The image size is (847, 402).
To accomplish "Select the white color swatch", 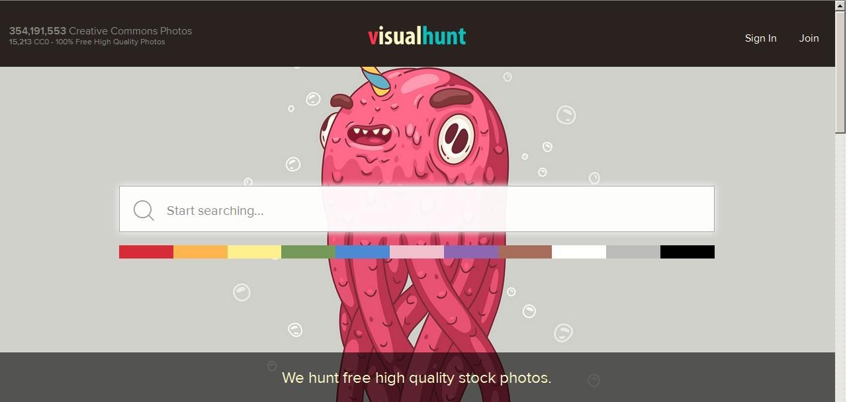I will (x=579, y=252).
